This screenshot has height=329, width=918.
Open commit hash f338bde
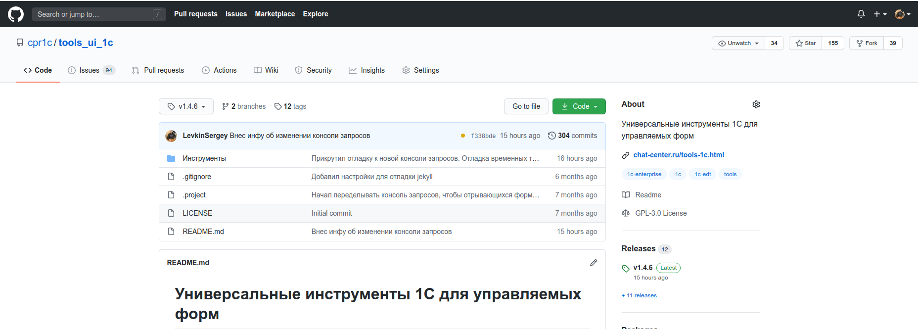pos(483,136)
